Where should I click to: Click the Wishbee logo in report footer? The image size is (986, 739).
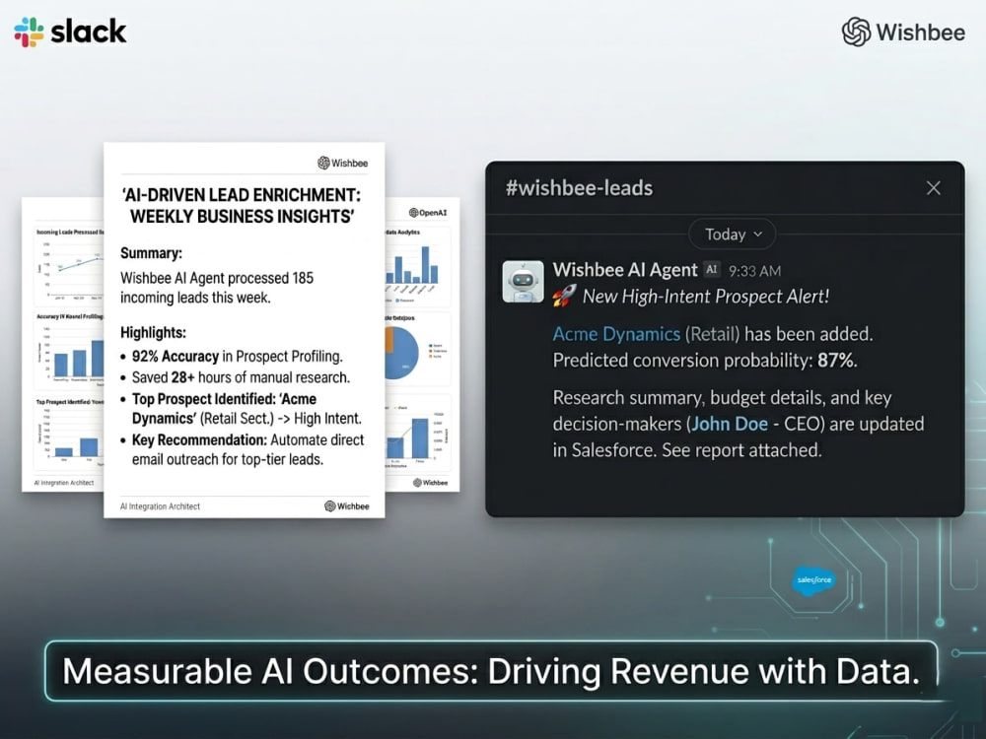tap(347, 505)
